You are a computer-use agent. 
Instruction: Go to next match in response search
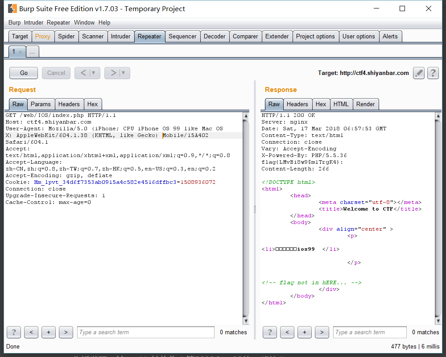[322, 332]
